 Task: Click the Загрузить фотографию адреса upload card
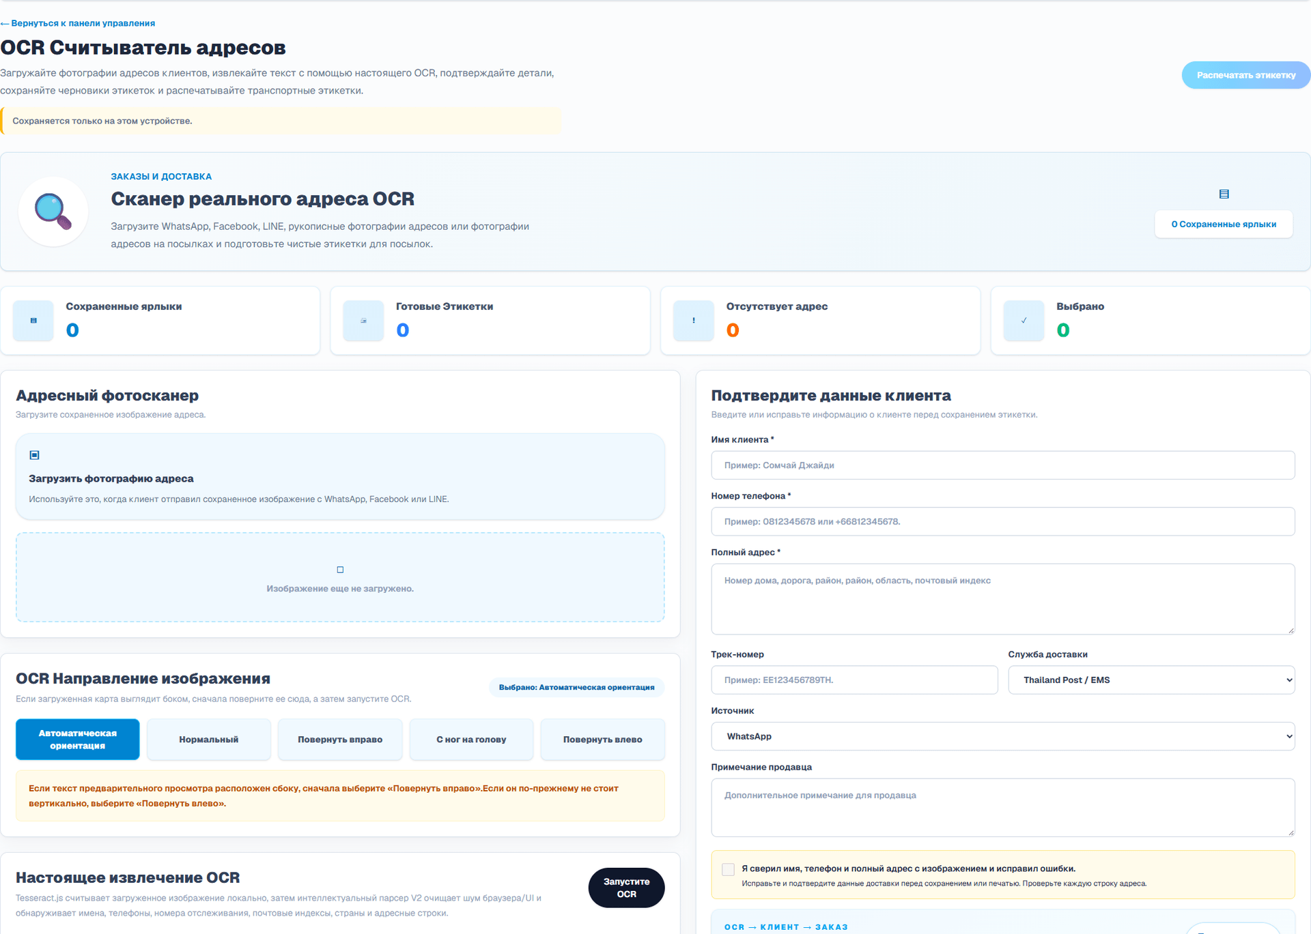(x=340, y=477)
